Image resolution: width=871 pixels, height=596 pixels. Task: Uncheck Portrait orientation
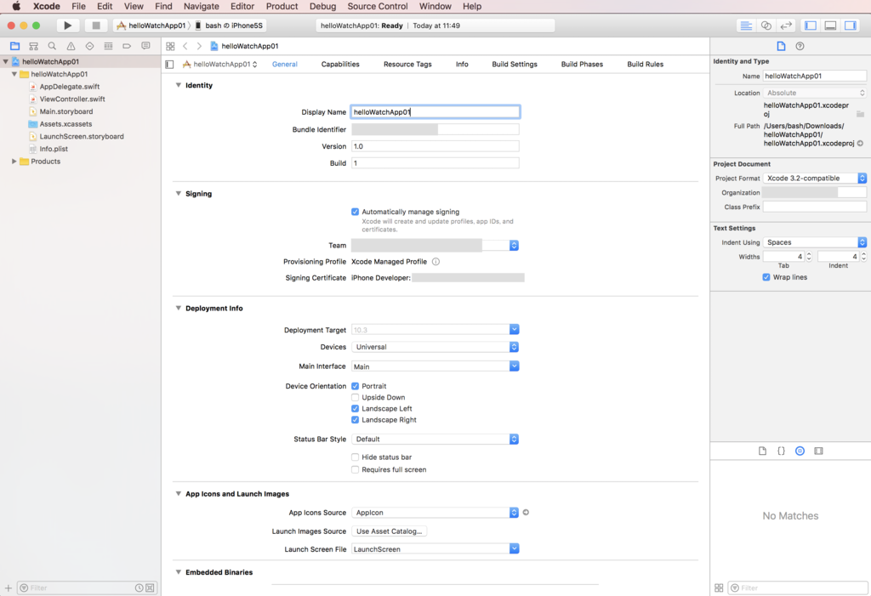point(355,386)
